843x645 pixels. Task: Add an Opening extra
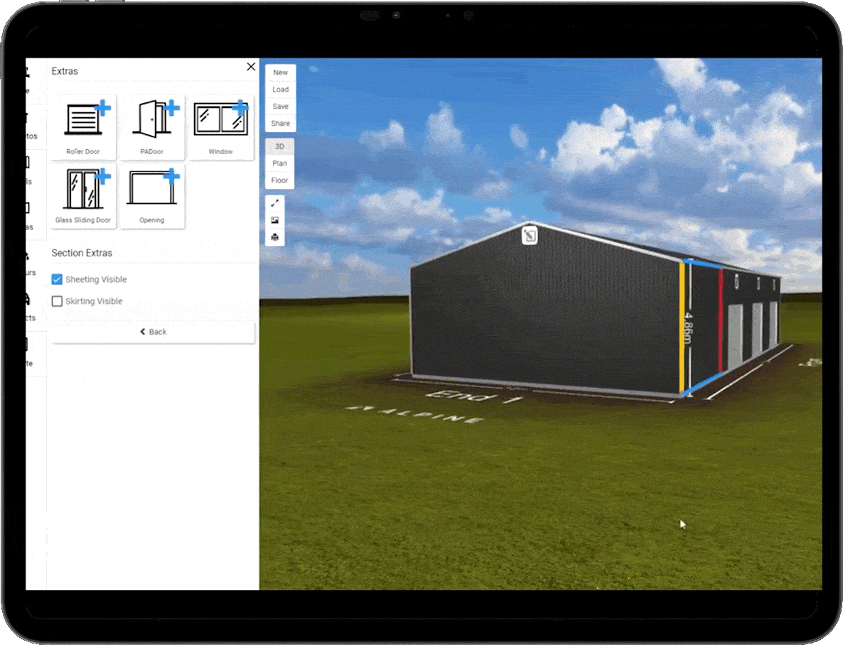pyautogui.click(x=152, y=196)
